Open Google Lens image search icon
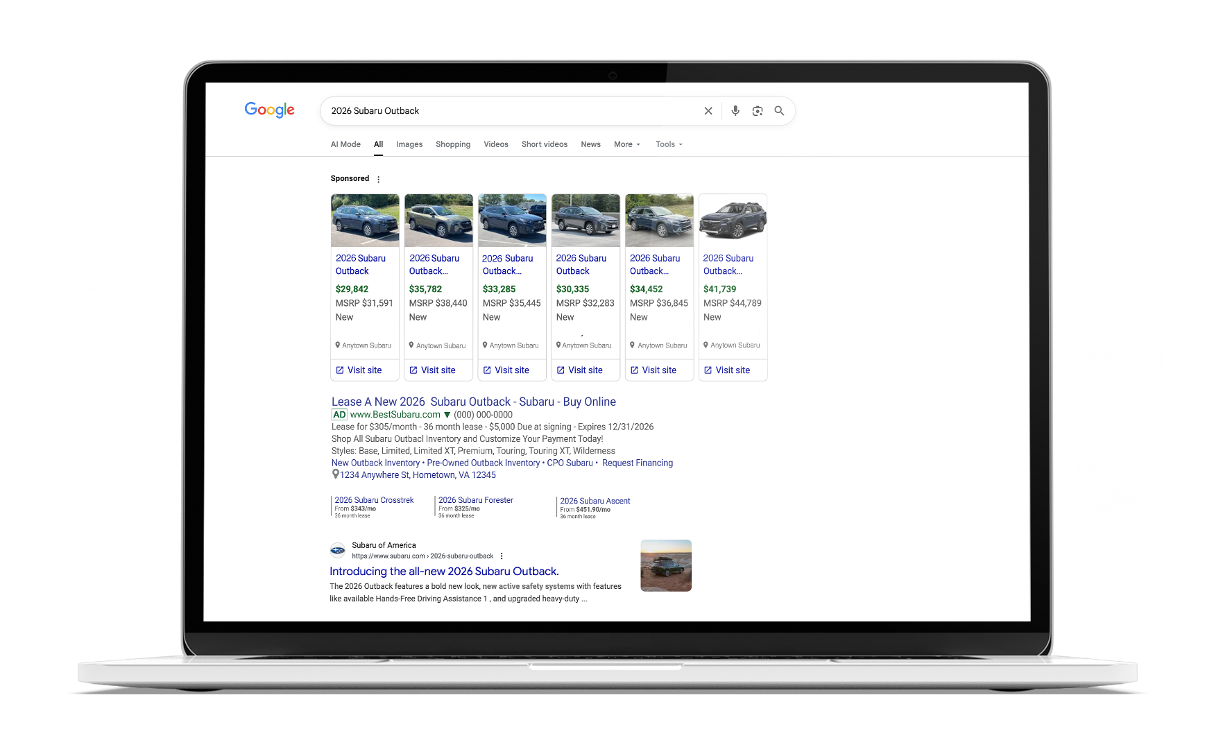The height and width of the screenshot is (754, 1214). [x=758, y=111]
